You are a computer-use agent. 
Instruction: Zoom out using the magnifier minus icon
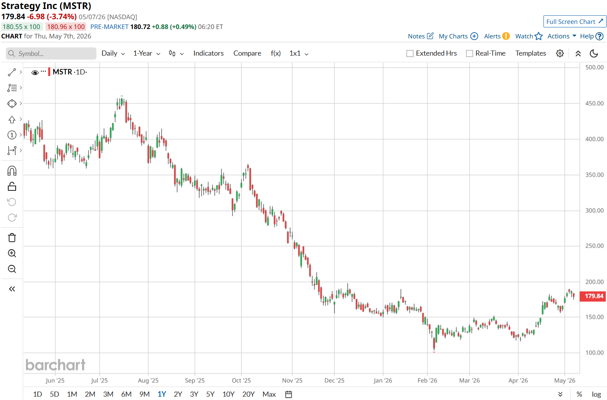pyautogui.click(x=12, y=269)
